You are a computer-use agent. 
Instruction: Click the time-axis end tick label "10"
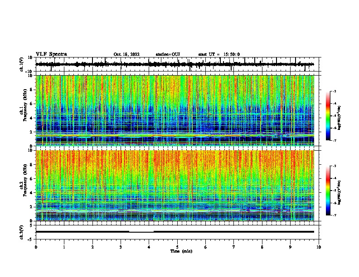319,247
